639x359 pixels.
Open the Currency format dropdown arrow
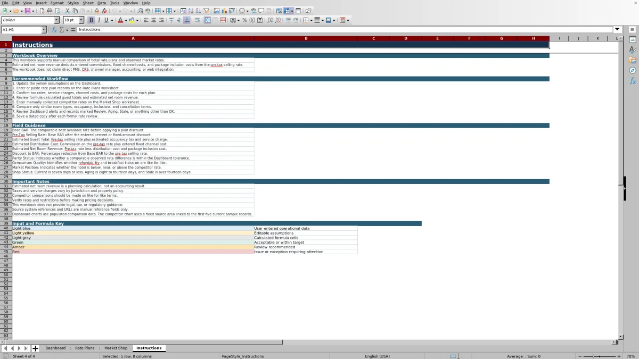pos(239,20)
